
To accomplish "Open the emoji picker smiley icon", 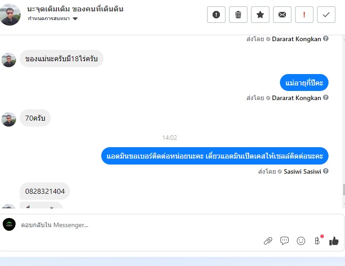I will pos(301,241).
